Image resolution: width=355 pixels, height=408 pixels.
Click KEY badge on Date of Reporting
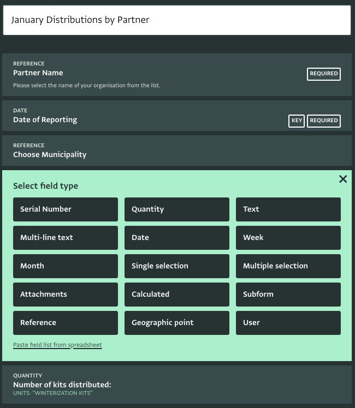pyautogui.click(x=297, y=121)
